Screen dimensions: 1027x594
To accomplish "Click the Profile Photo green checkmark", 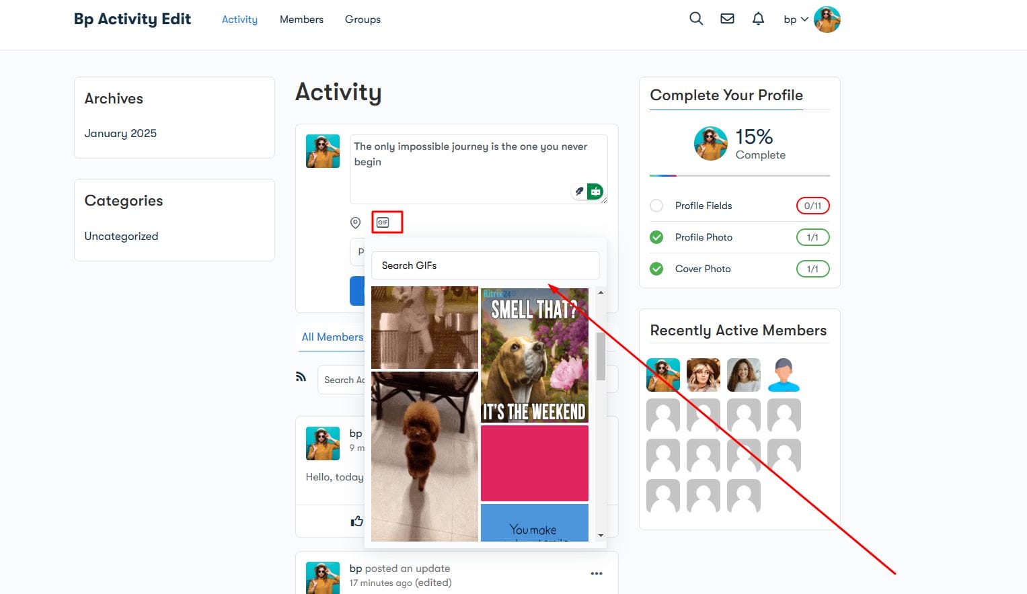I will [656, 237].
